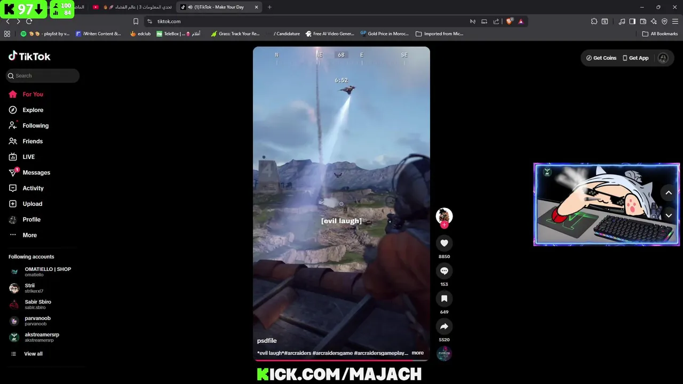Open Brave playlist music note icon

point(622,21)
